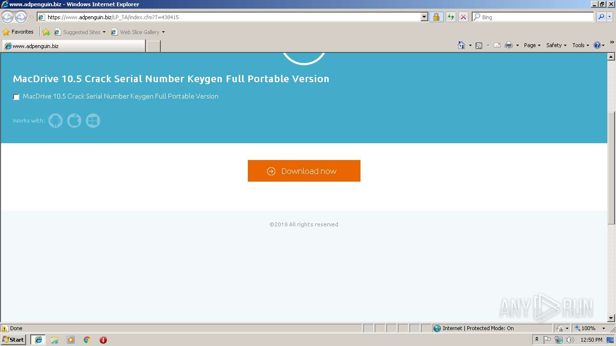616x346 pixels.
Task: Click the Windows logo icon on the page
Action: 93,120
